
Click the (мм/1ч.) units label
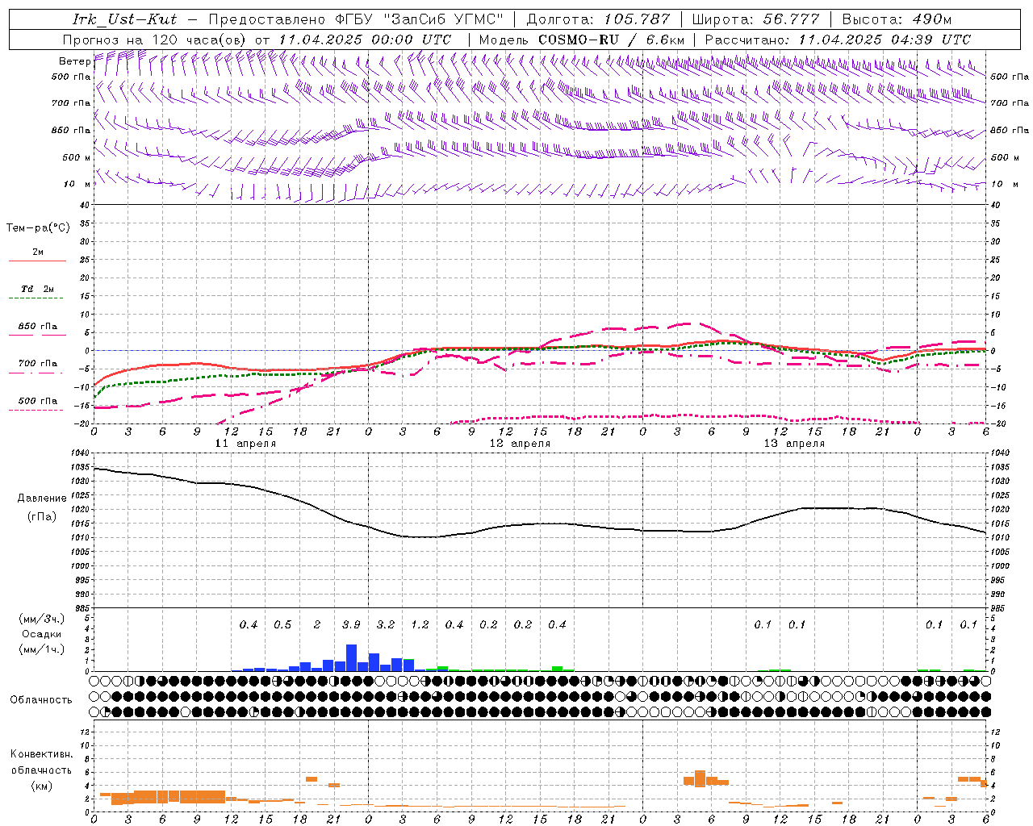coord(42,649)
